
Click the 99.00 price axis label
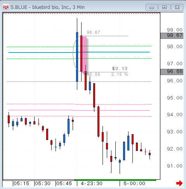click(x=175, y=30)
